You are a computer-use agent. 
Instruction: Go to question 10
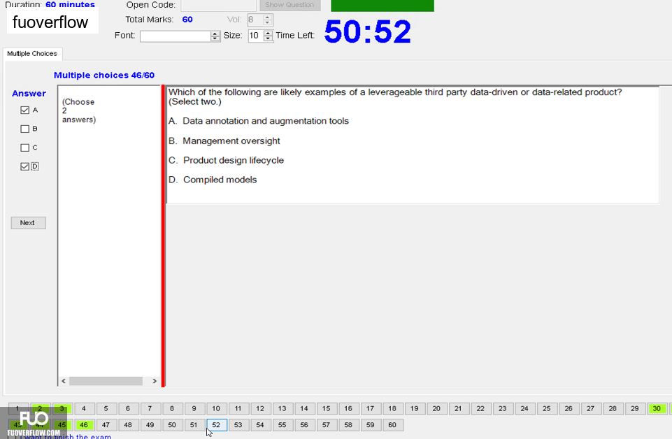click(x=216, y=408)
